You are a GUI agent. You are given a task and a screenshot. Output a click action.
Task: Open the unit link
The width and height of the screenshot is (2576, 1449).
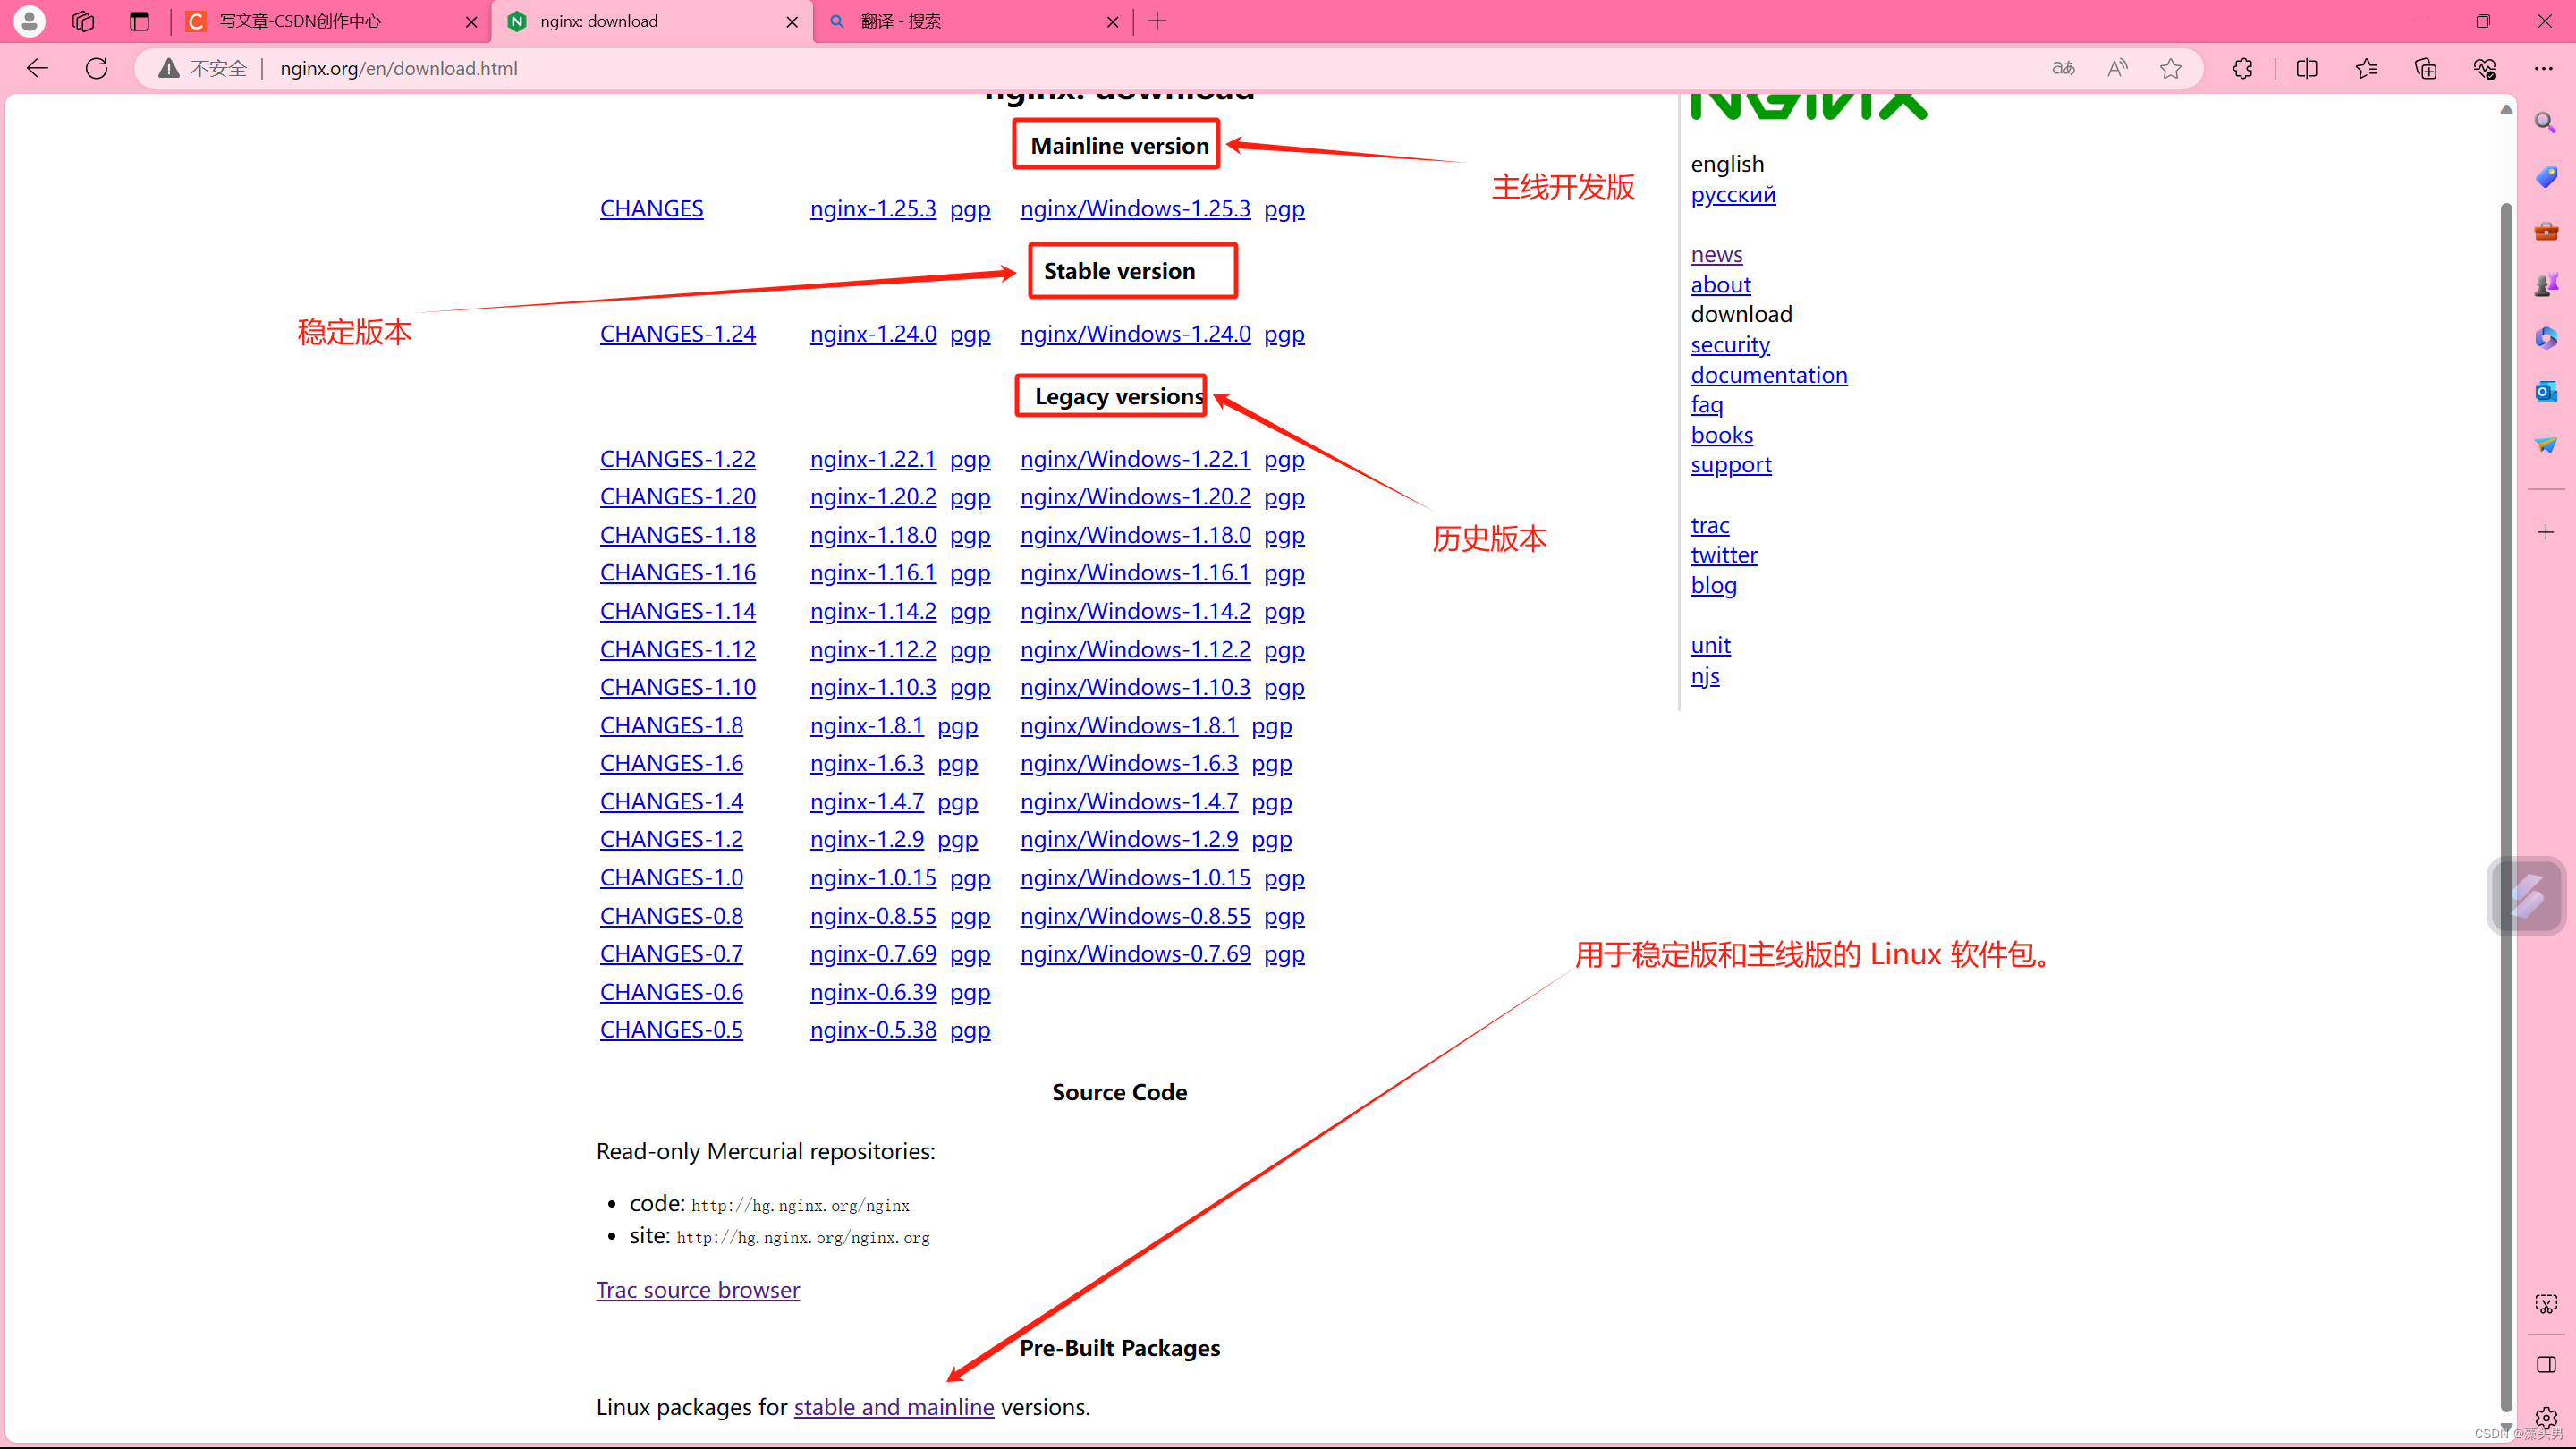(1710, 646)
